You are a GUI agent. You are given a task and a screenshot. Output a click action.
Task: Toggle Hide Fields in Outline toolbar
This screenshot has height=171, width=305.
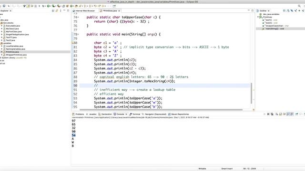point(292,10)
